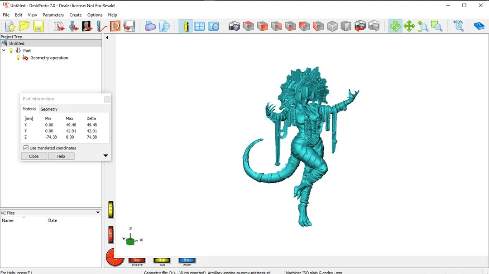Select the Part item in Project Tree
Viewport: 489px width, 274px height.
(x=27, y=51)
